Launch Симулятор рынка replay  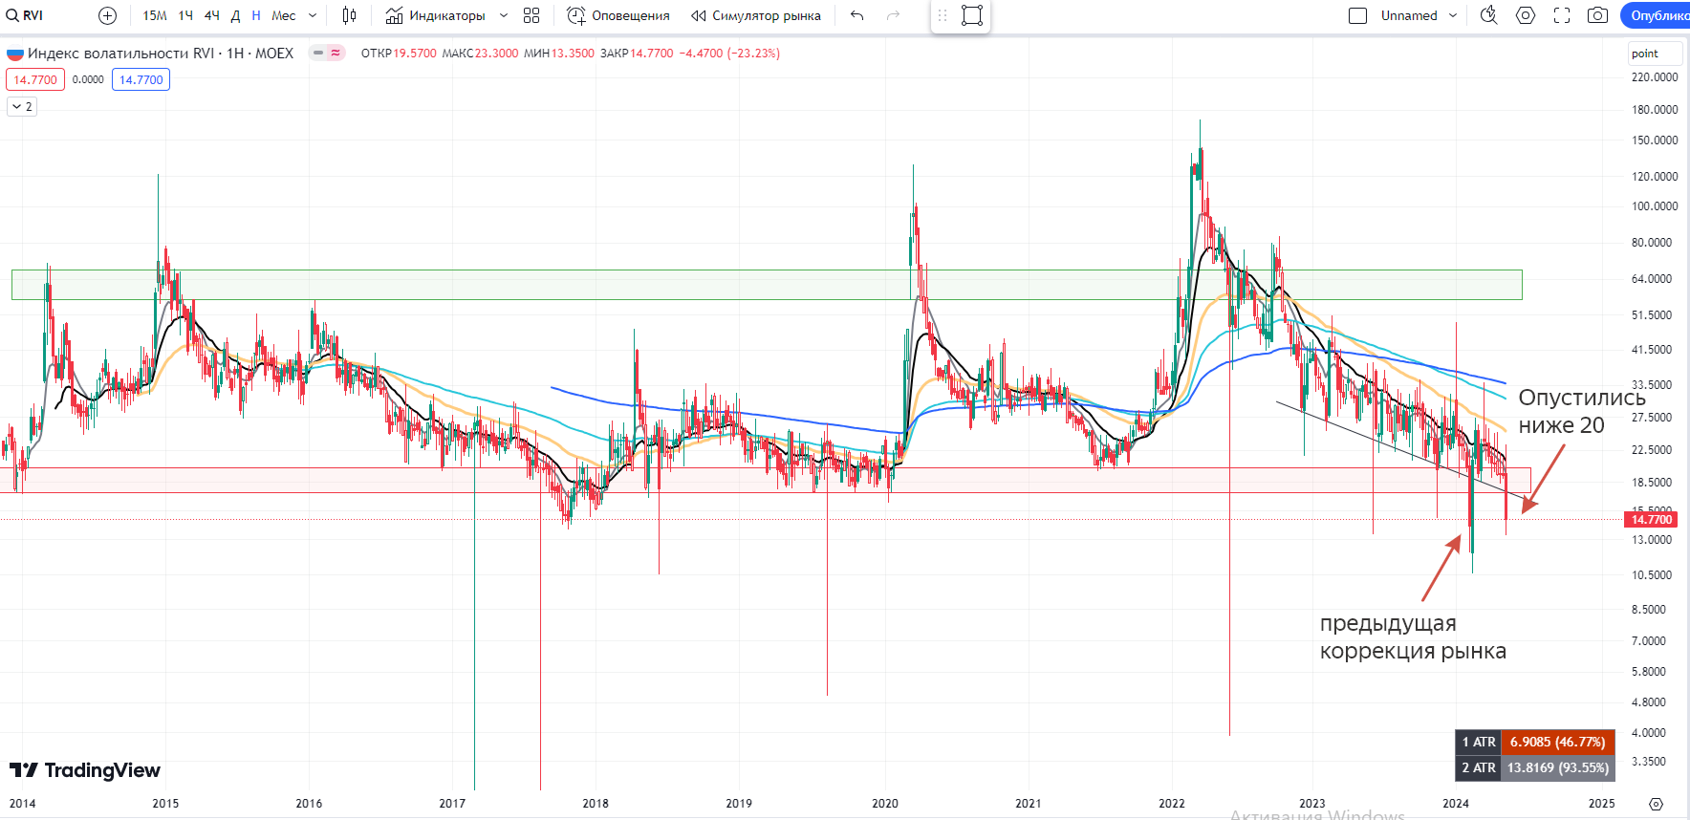[x=756, y=15]
